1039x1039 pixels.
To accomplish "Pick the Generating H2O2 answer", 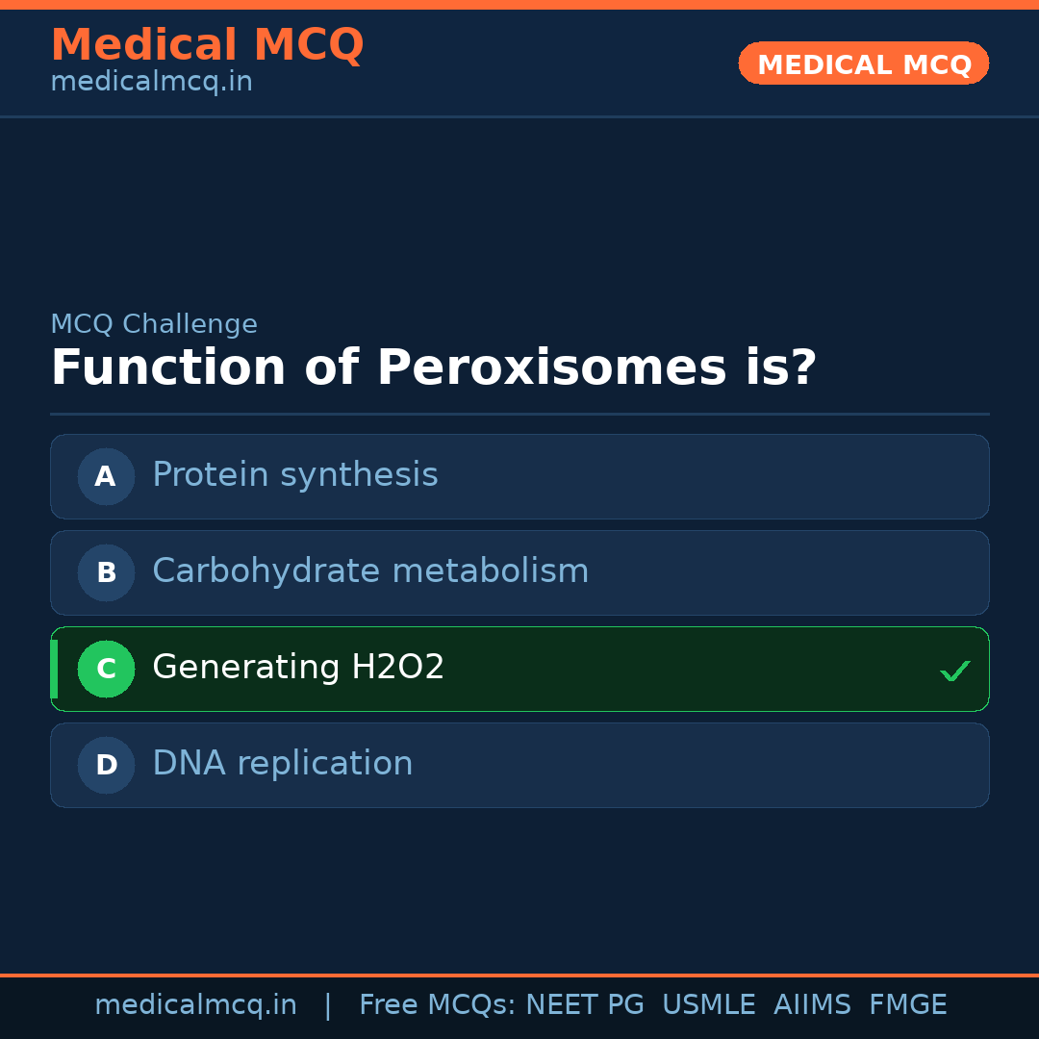I will click(298, 668).
